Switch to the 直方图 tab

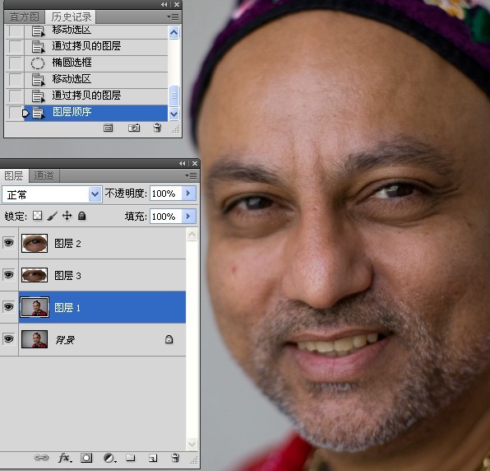pos(24,17)
